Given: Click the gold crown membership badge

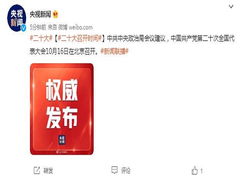Looking at the screenshot, I should (56, 14).
